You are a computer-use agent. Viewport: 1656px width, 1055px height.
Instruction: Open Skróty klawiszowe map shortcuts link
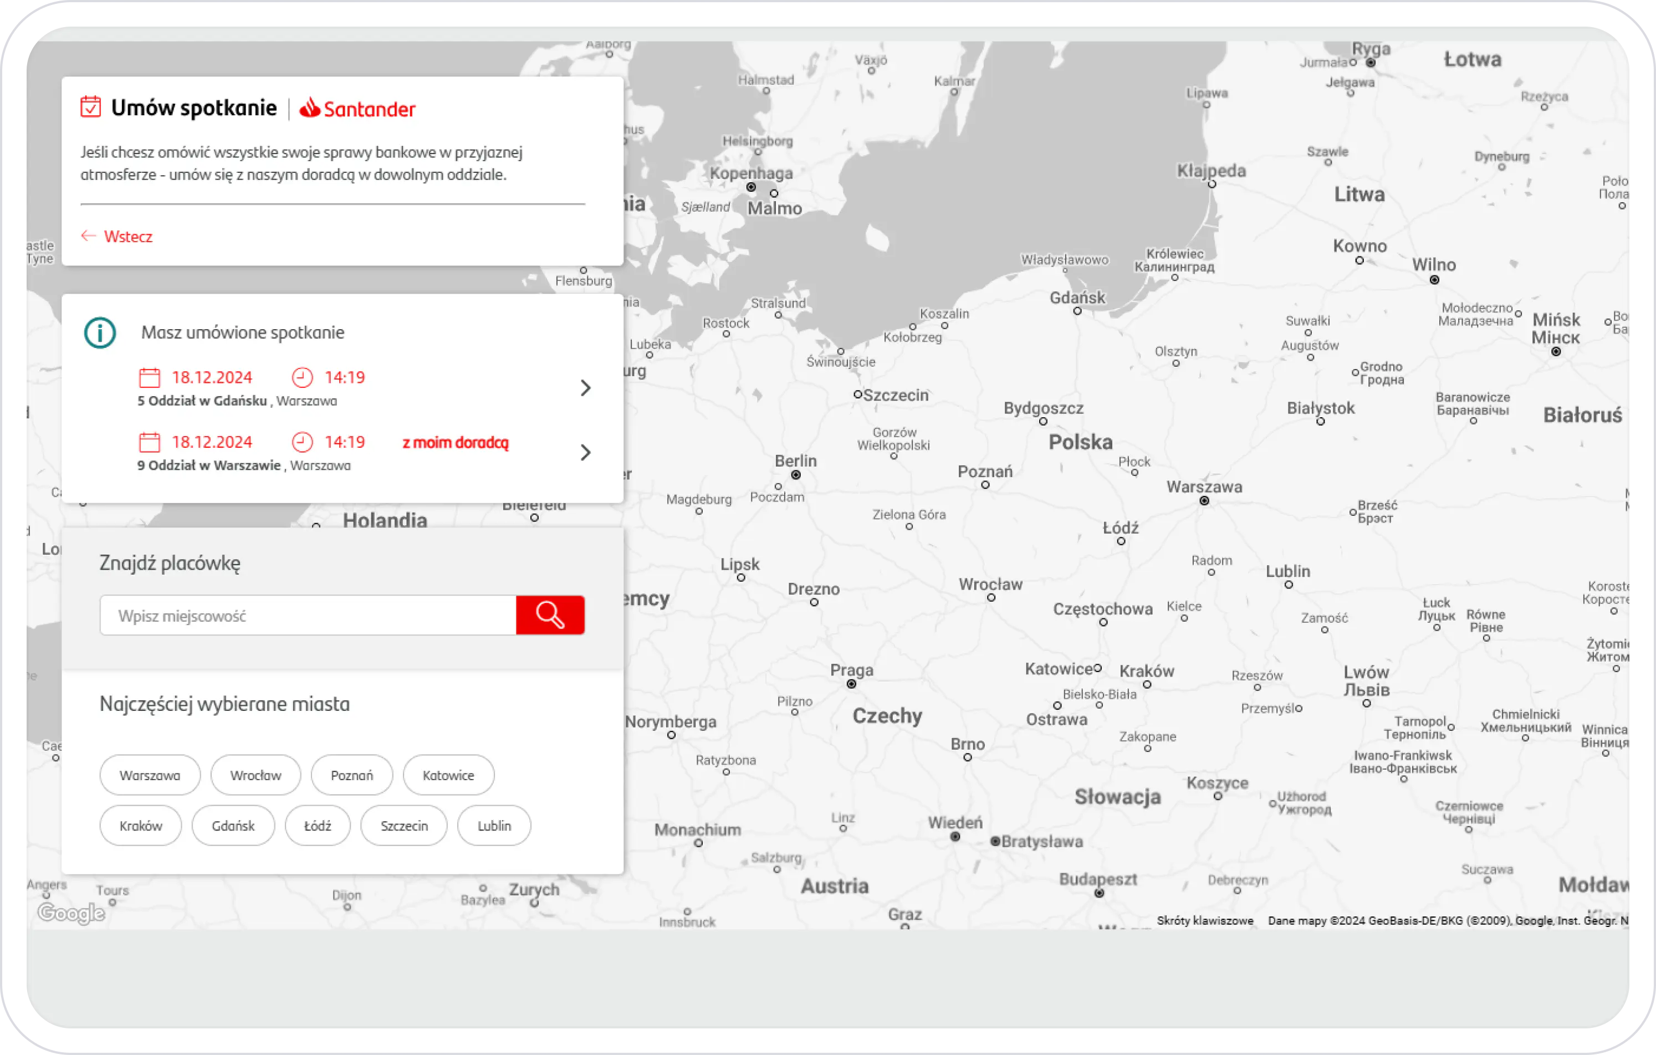1204,920
